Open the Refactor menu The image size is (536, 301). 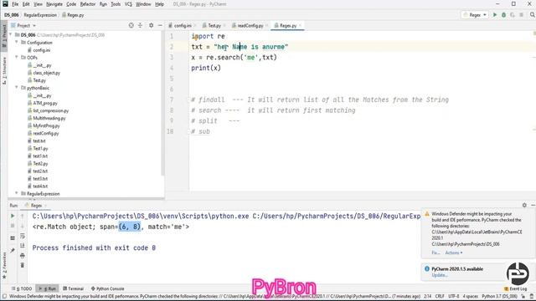pyautogui.click(x=87, y=4)
